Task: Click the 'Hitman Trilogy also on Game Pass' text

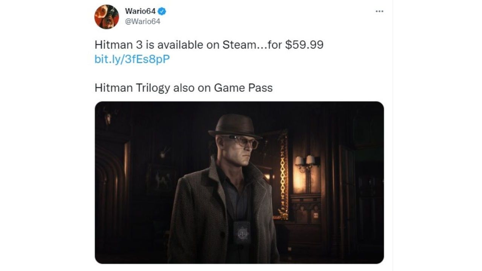Action: 183,88
